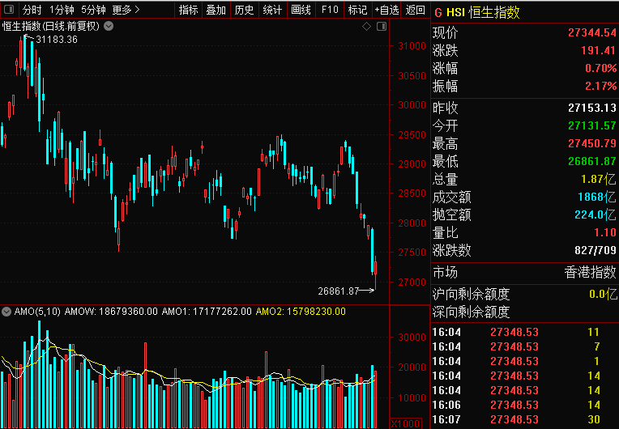Click the 28000 price axis label

coord(412,223)
